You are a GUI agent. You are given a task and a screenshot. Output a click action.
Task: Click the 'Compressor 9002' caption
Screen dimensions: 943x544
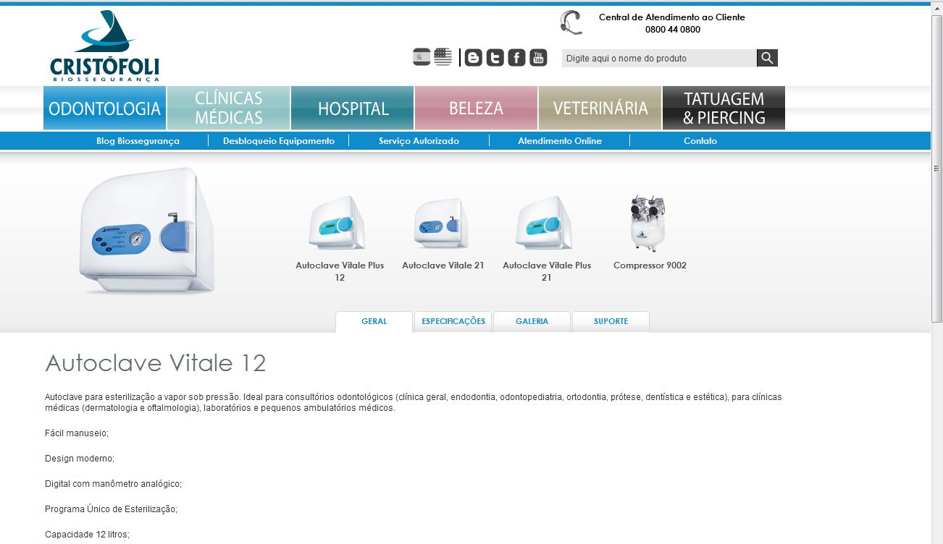click(650, 265)
